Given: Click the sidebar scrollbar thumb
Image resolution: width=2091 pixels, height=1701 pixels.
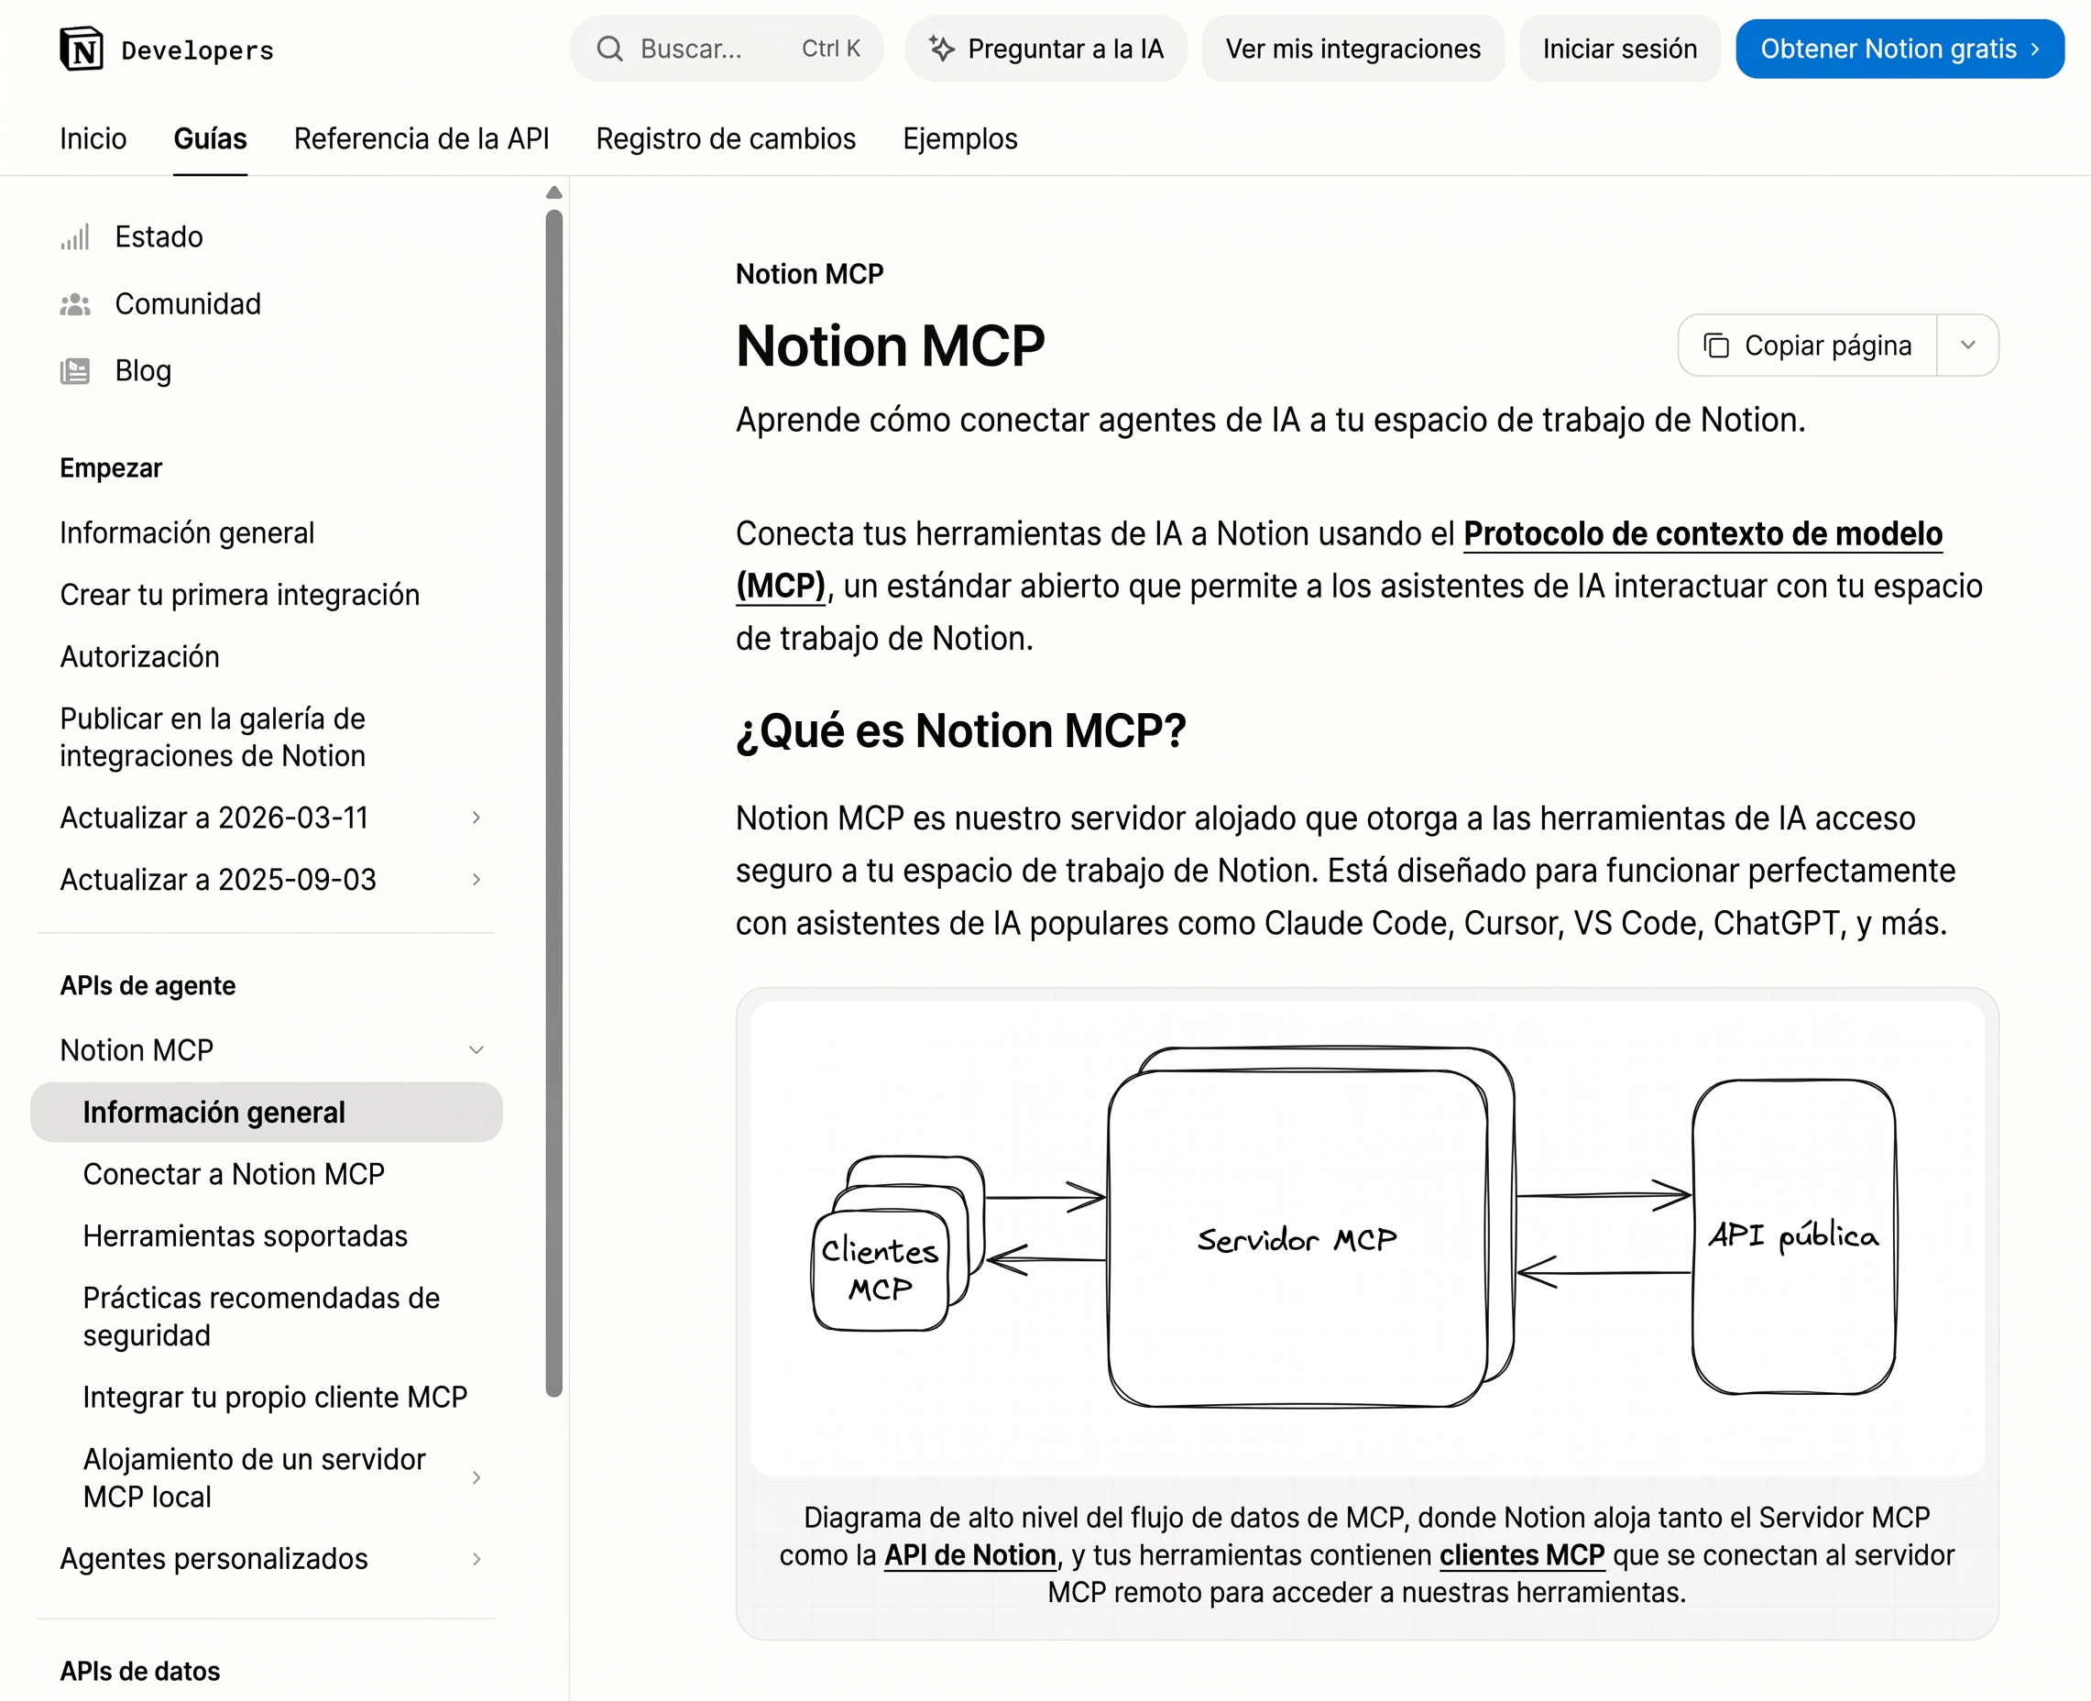Looking at the screenshot, I should pyautogui.click(x=554, y=804).
